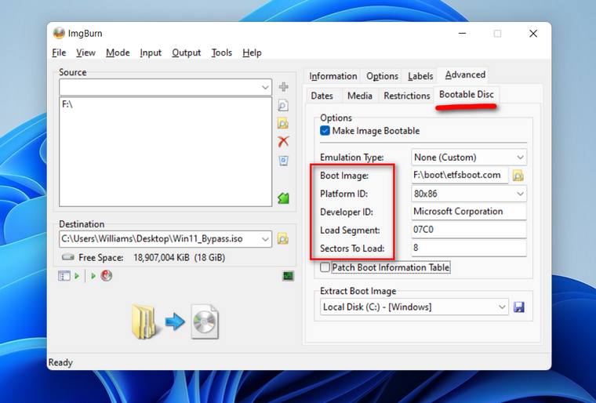Select the F:\ entry in source list

point(67,104)
